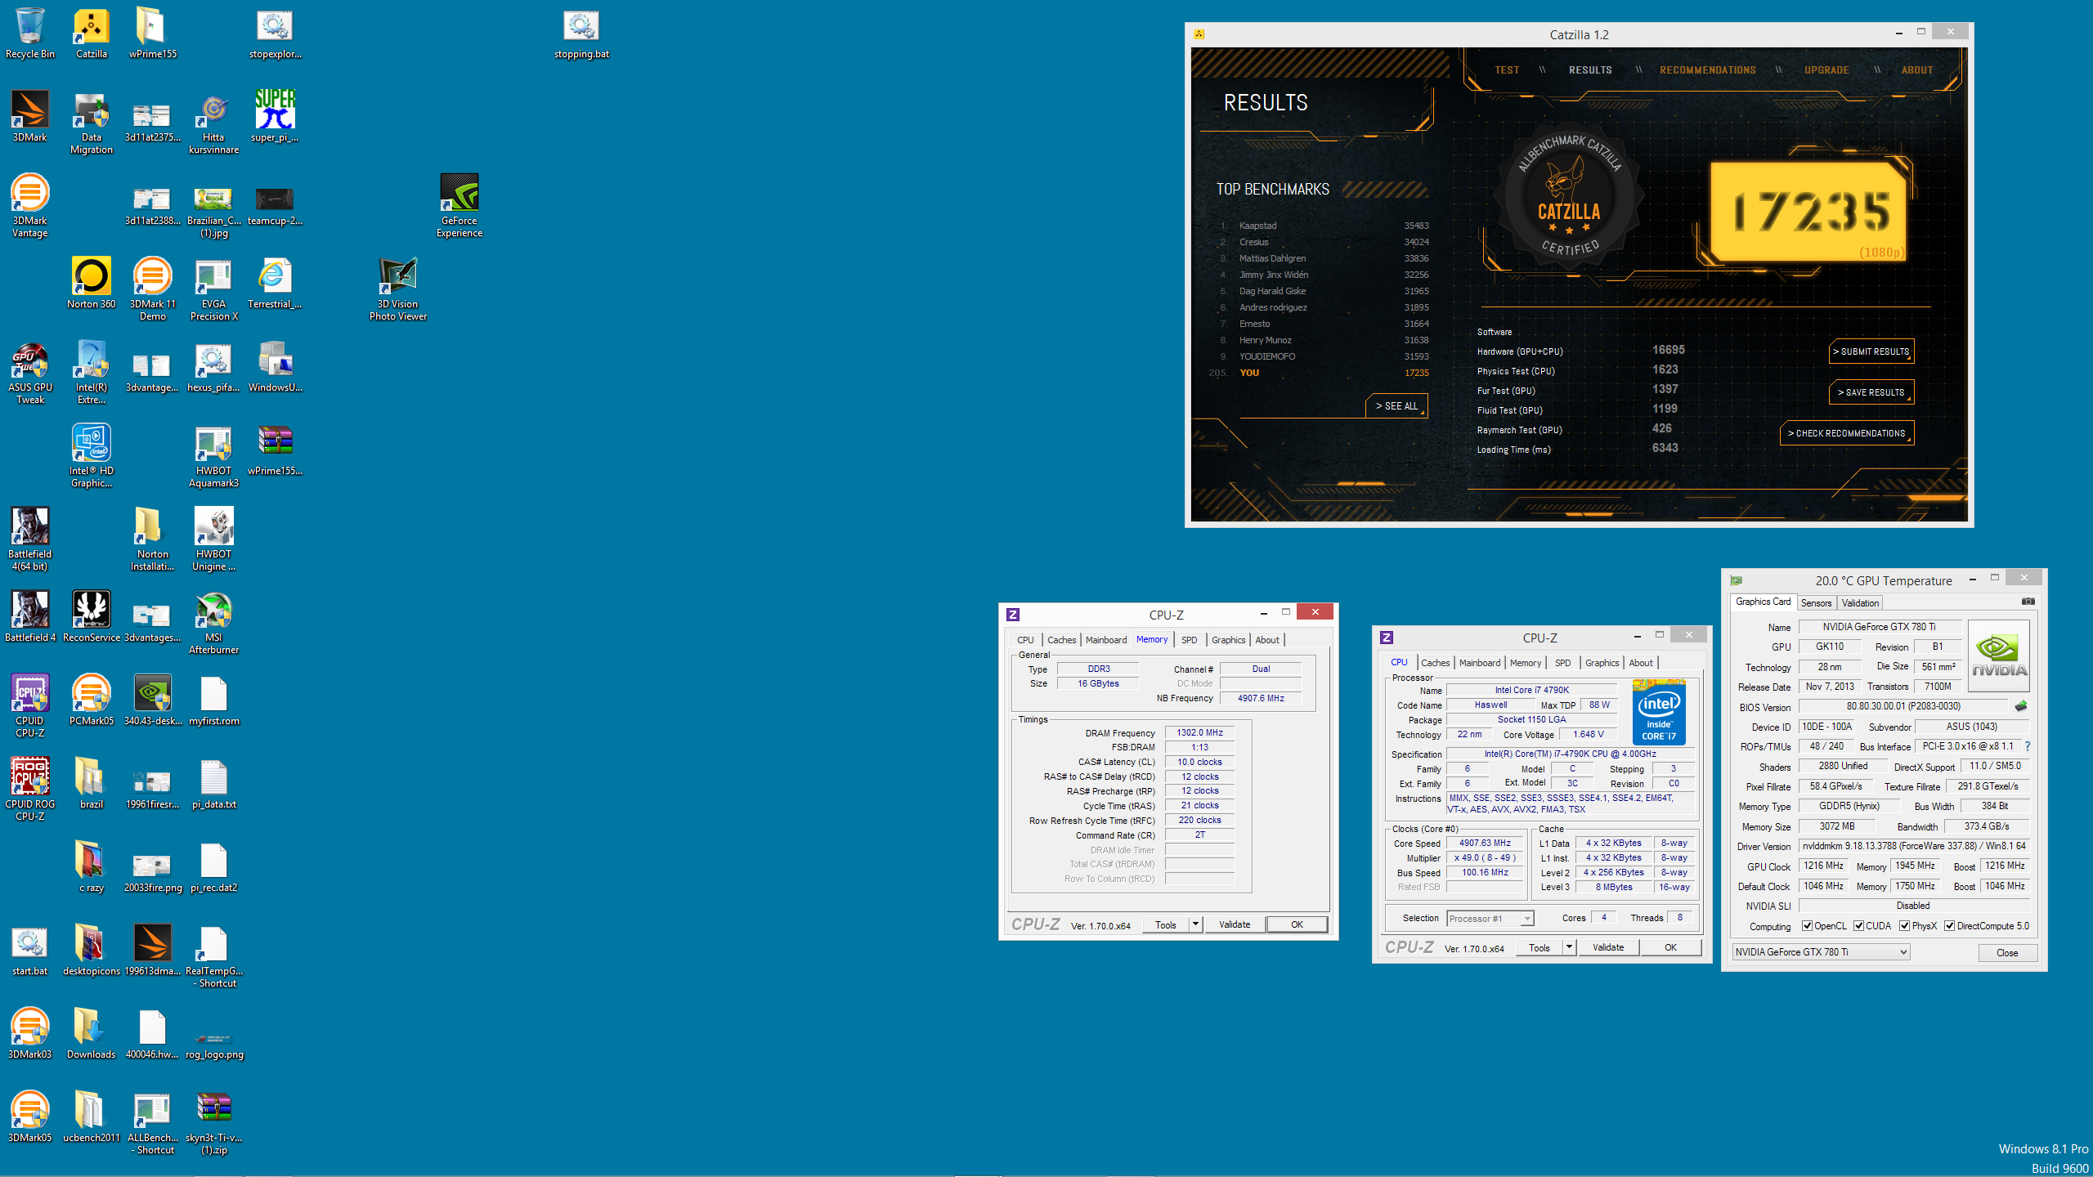
Task: Open the Graphics tab in CPU-Z CPU window
Action: 1602,663
